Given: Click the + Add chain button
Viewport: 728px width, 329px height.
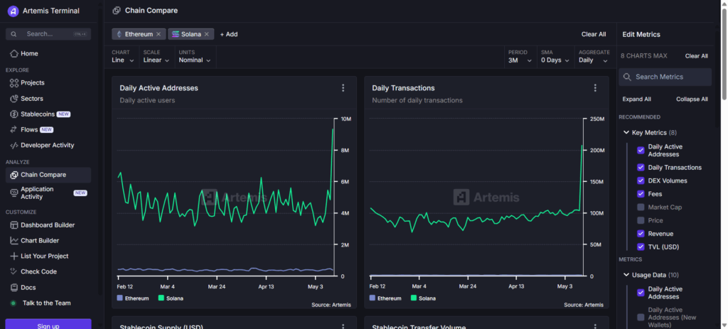Looking at the screenshot, I should [229, 34].
